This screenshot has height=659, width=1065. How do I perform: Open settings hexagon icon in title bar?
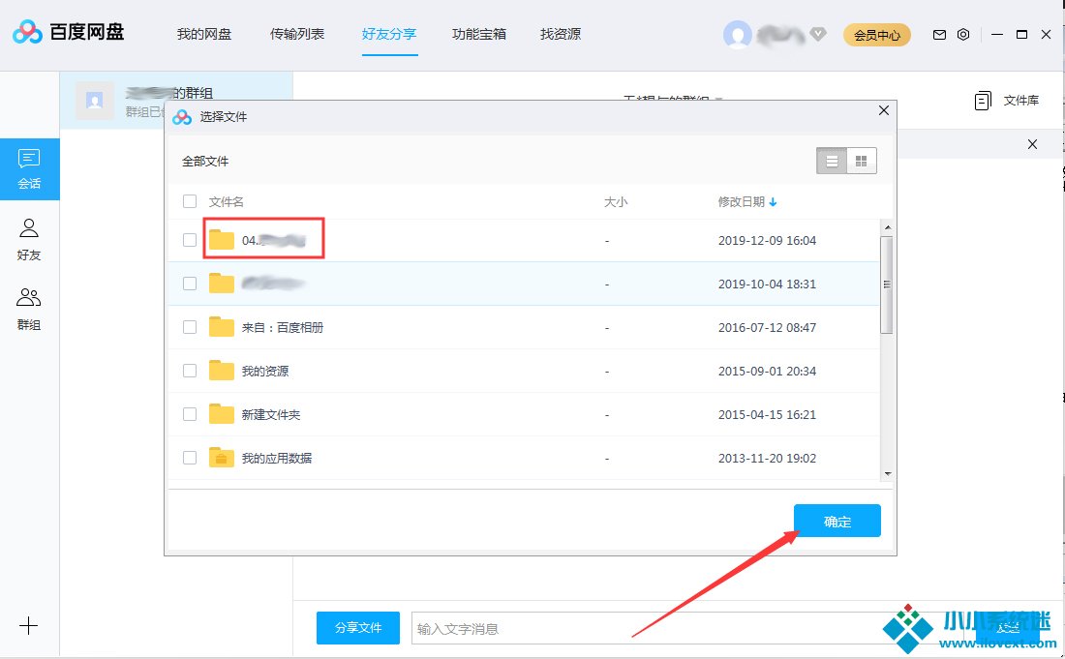pos(963,35)
